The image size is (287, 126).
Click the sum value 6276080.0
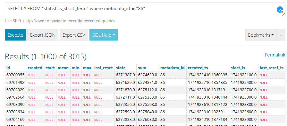[x=148, y=120]
